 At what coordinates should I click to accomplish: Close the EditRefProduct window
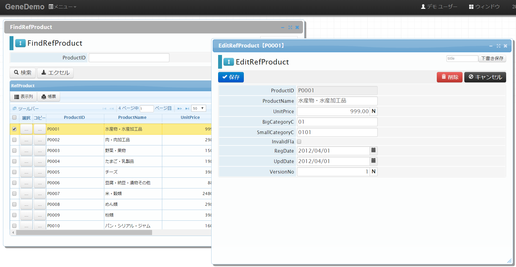coord(505,46)
